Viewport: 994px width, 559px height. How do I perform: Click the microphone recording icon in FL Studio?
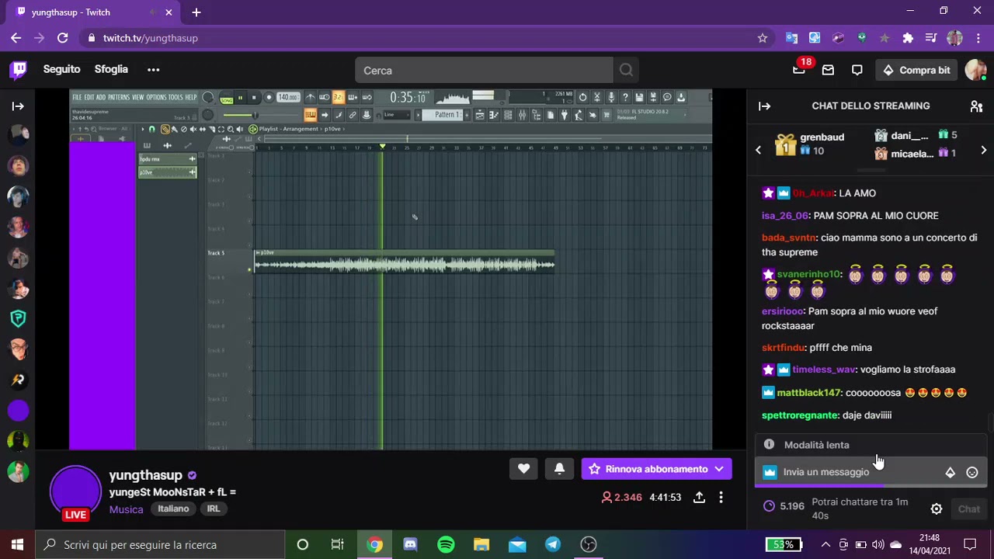(x=611, y=98)
